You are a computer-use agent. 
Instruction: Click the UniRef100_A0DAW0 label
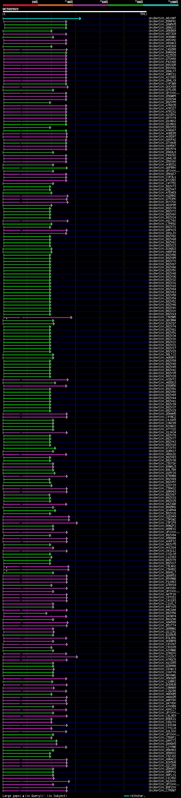pos(162,37)
